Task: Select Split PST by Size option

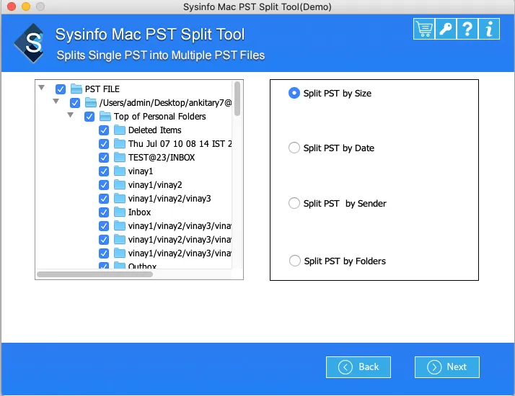Action: [294, 93]
